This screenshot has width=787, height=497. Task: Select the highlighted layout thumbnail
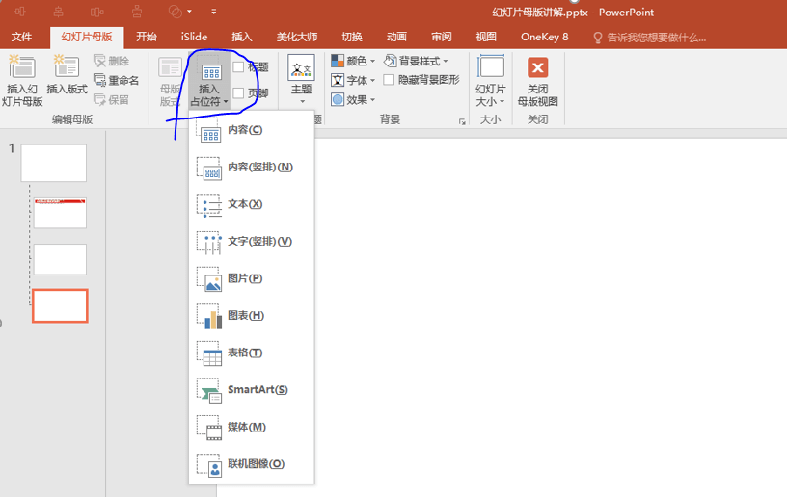coord(60,305)
